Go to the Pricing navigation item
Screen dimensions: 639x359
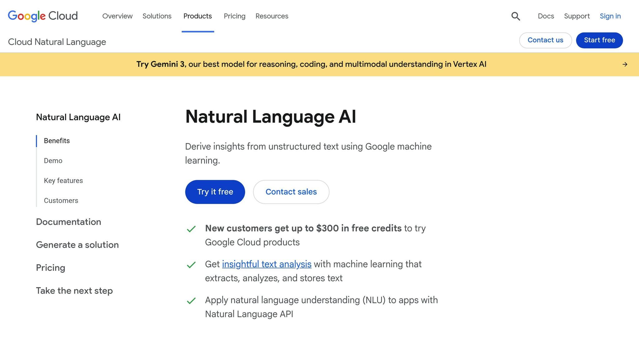(x=234, y=16)
